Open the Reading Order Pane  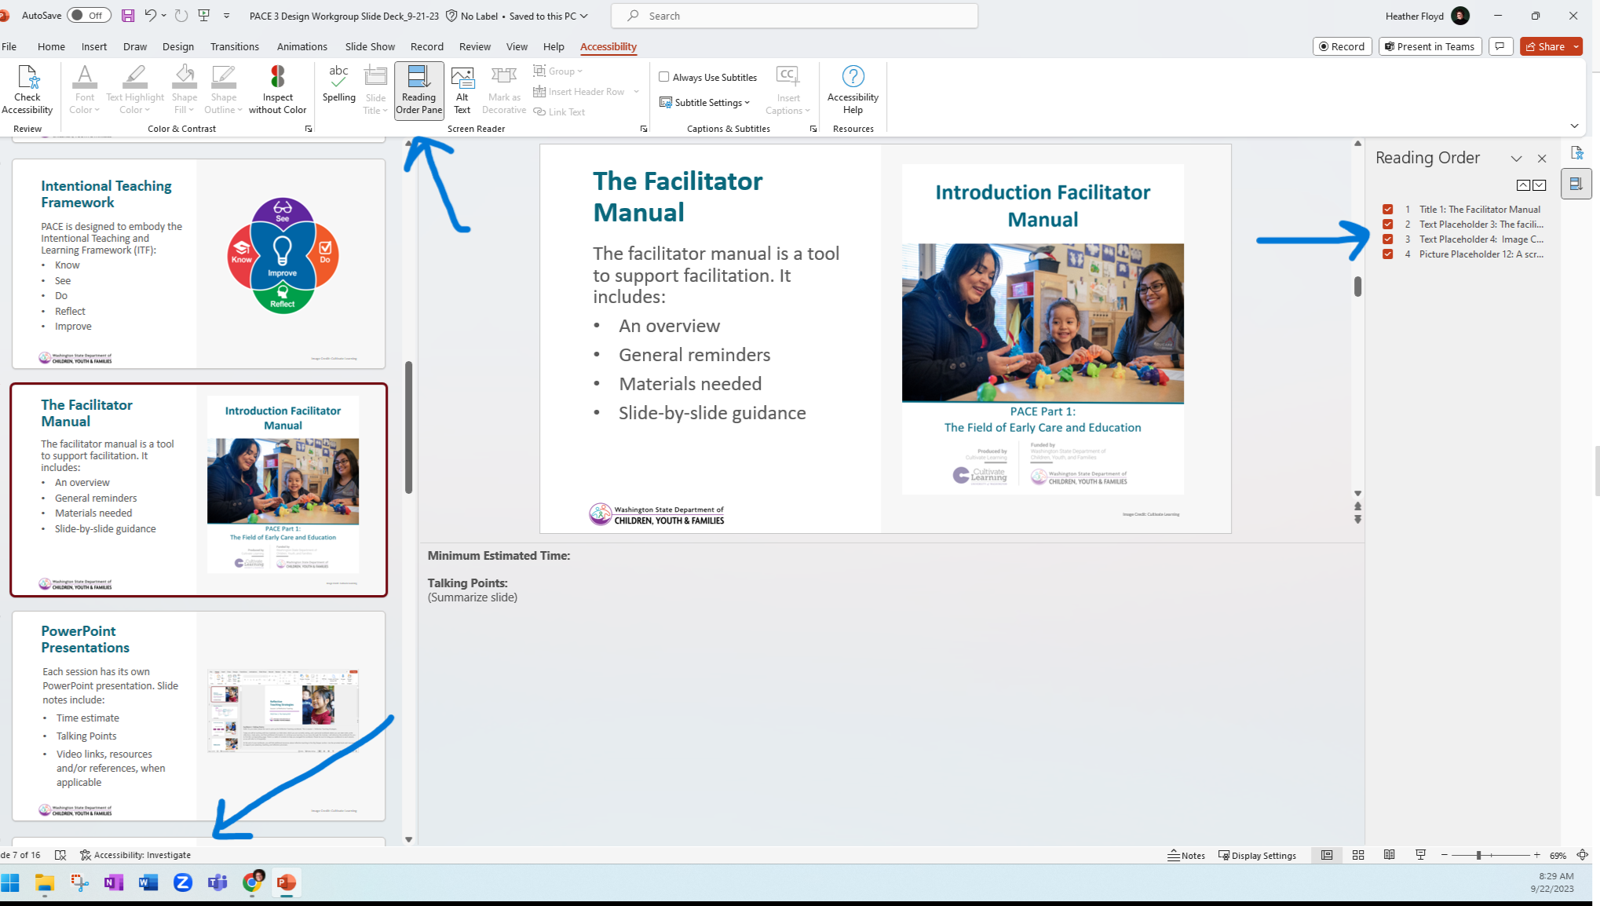(418, 89)
